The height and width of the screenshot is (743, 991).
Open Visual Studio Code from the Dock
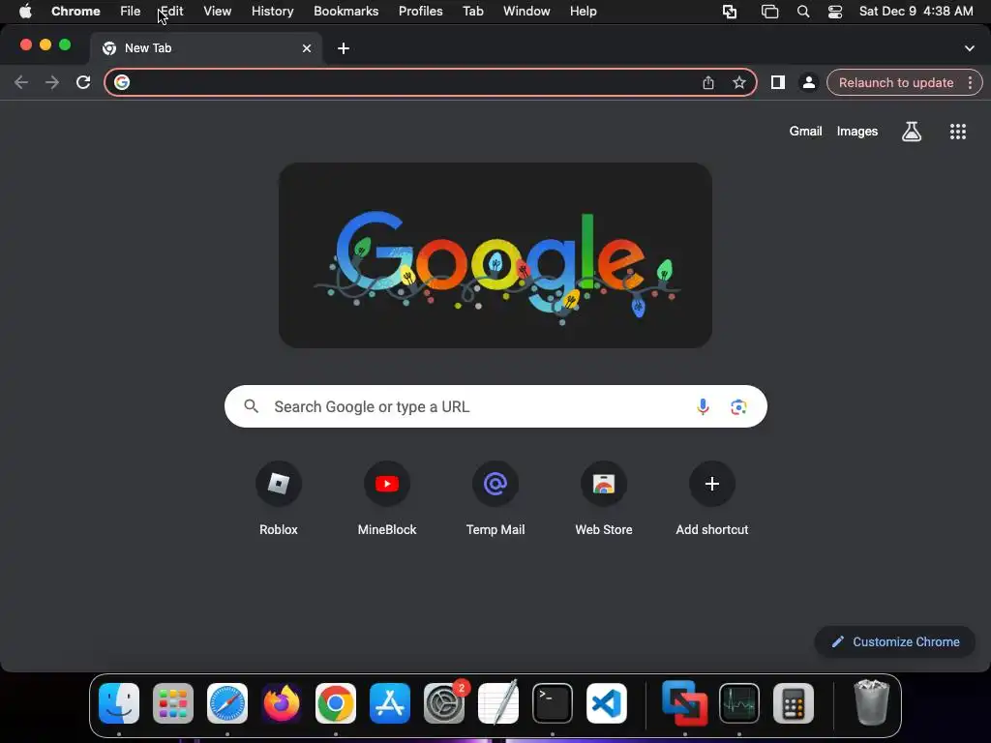pyautogui.click(x=607, y=703)
